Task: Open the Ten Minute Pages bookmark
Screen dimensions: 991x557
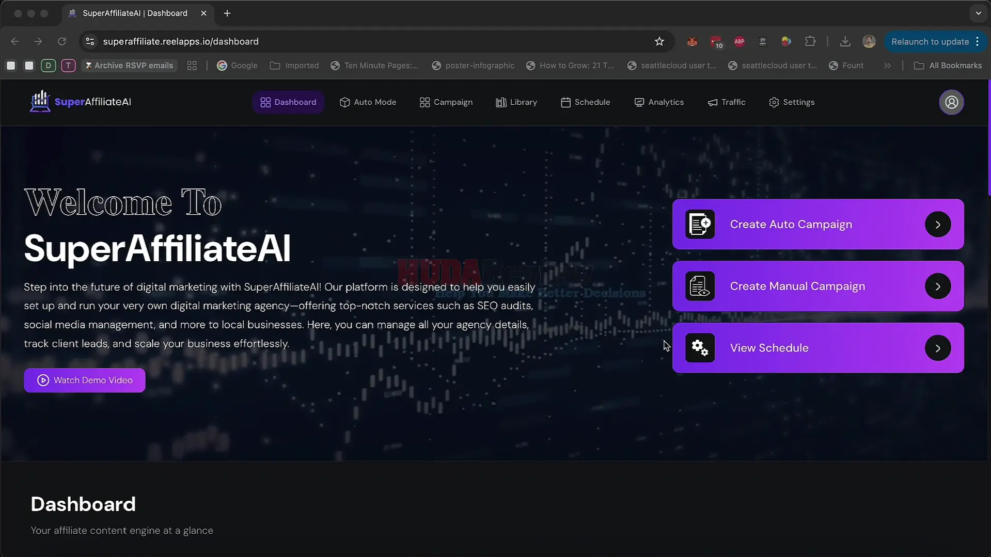Action: coord(374,66)
